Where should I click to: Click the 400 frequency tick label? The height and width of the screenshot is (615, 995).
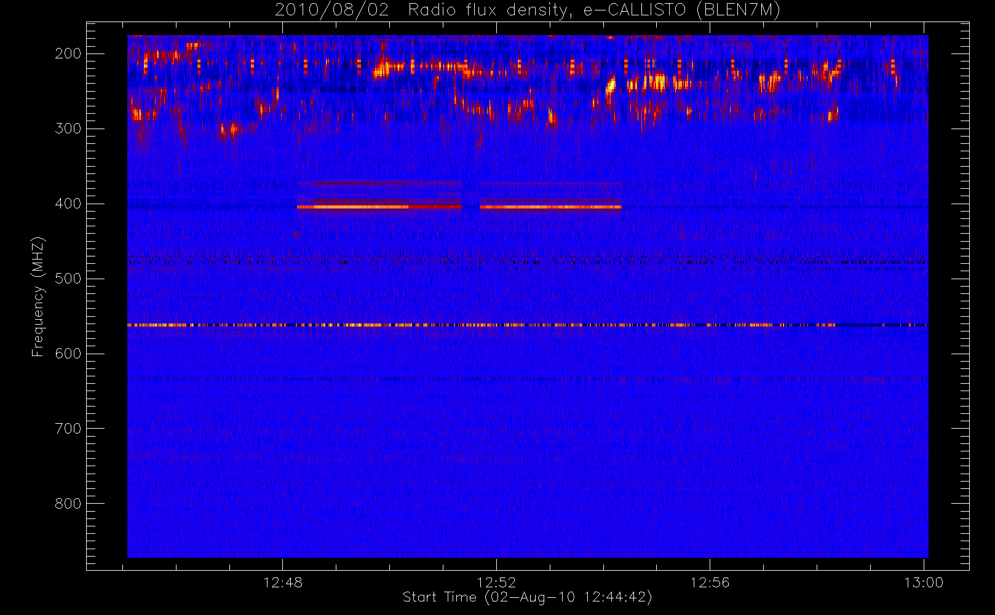coord(68,204)
